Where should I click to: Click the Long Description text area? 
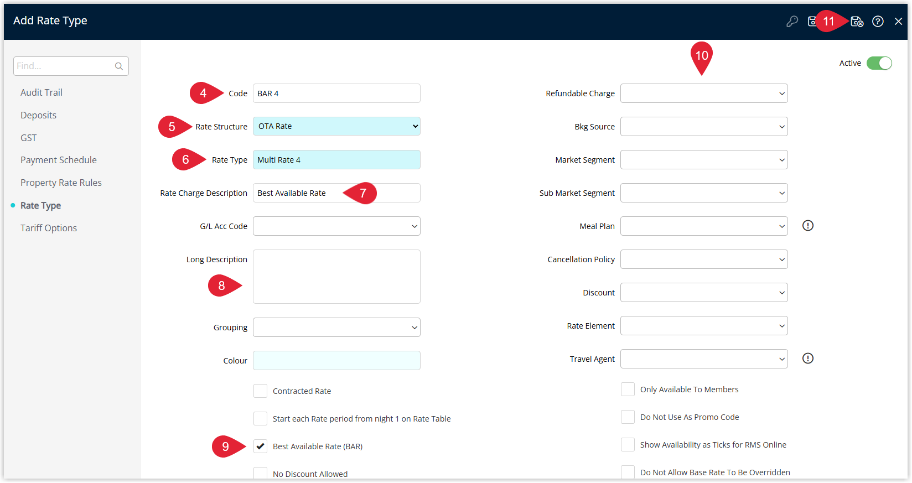[x=336, y=277]
